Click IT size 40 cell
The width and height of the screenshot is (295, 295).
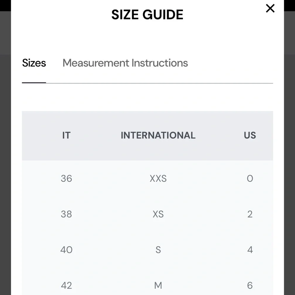coord(66,250)
